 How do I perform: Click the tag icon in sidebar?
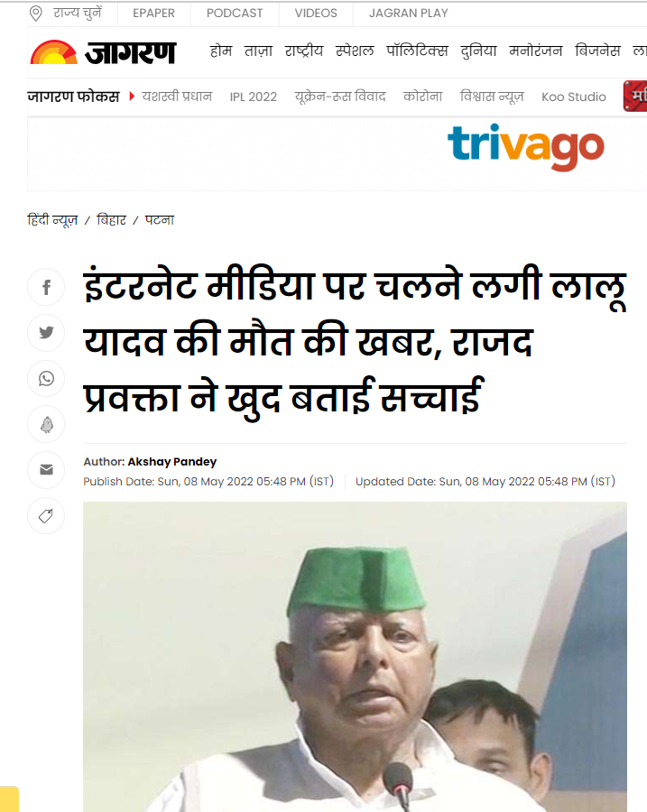click(46, 516)
